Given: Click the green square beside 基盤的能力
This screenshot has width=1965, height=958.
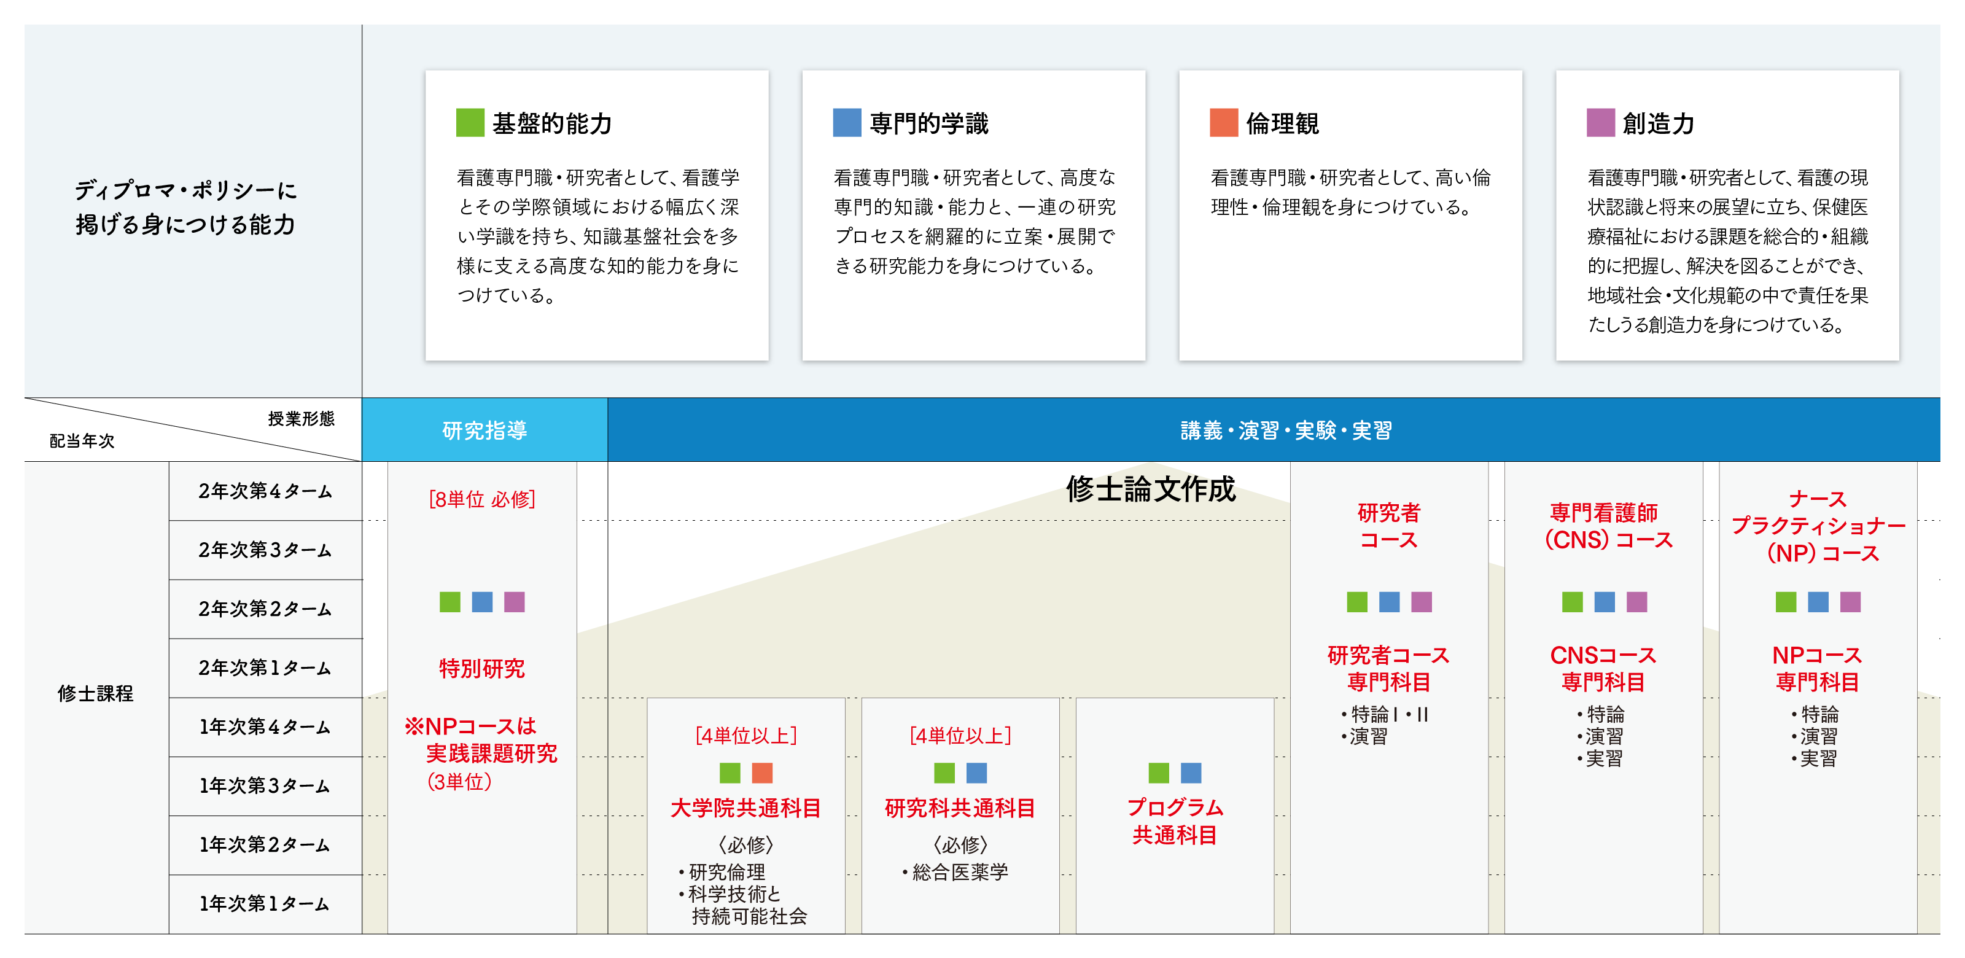Looking at the screenshot, I should (470, 123).
